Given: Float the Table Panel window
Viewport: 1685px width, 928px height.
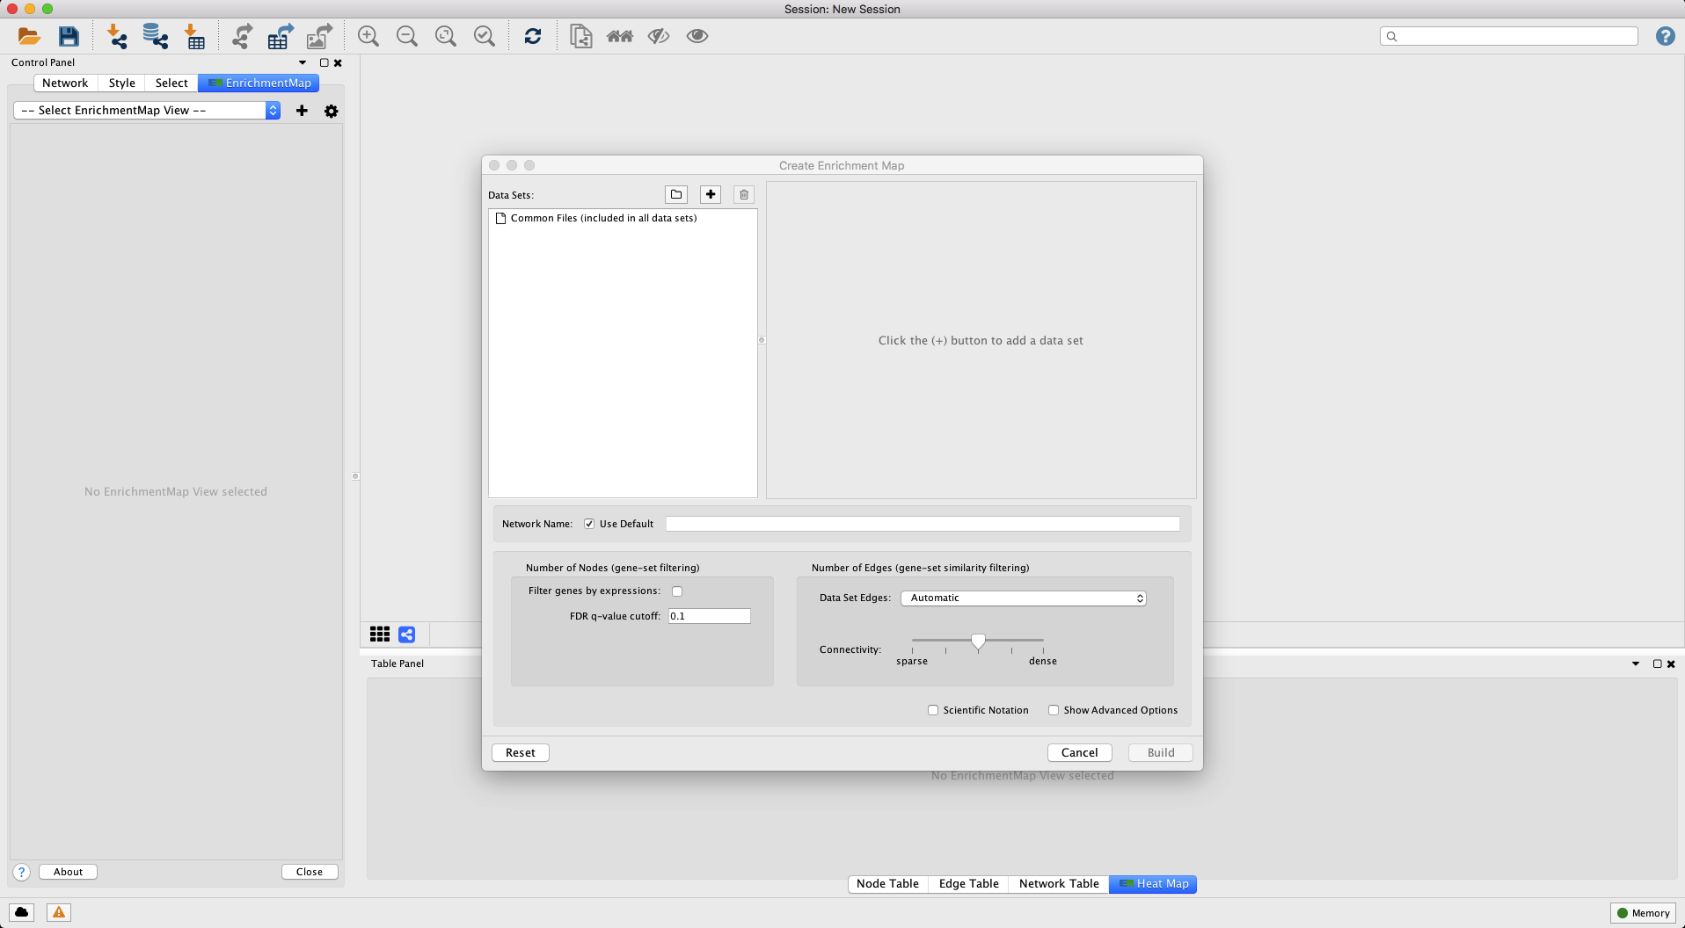Looking at the screenshot, I should click(1657, 663).
